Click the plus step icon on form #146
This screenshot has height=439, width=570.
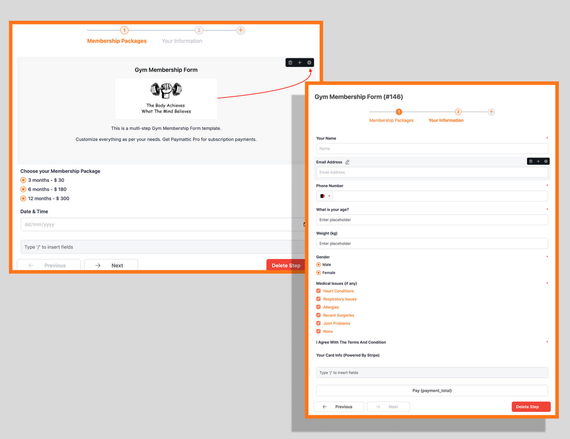[x=491, y=111]
